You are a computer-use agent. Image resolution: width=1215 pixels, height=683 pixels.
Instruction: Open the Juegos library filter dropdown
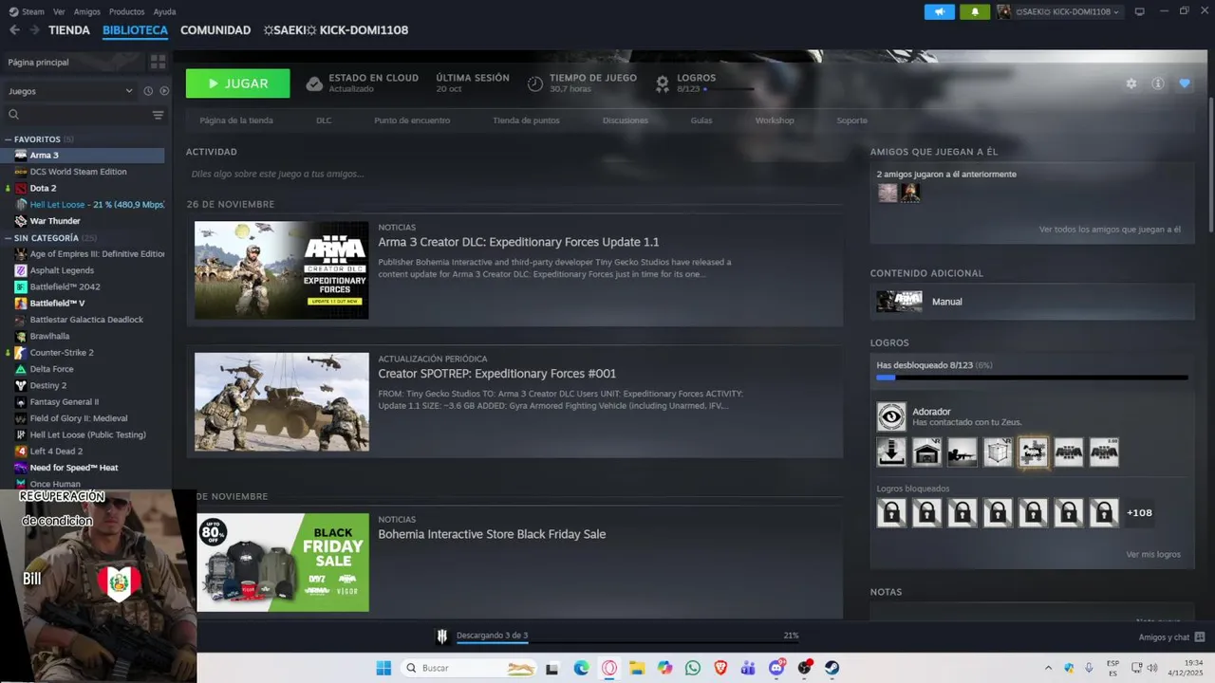click(70, 91)
